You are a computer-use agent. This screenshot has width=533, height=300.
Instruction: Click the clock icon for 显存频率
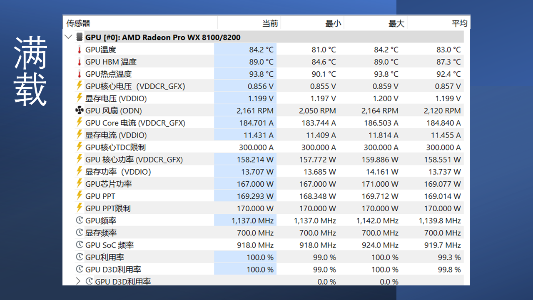[79, 232]
